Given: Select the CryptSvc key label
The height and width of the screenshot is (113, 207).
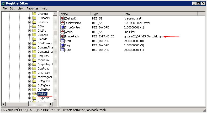Looking at the screenshot, I should coord(43,98).
